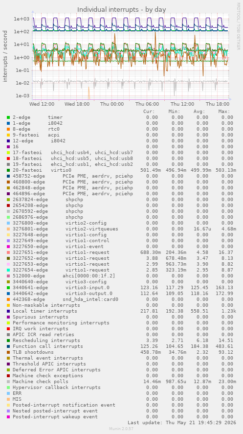Click the Rescheduling interrupts legend swatch

point(8,341)
